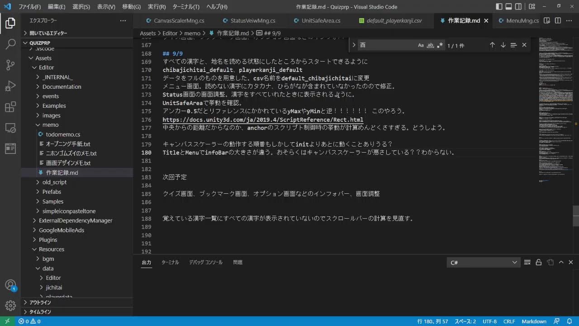Open editor more actions menu
Image resolution: width=579 pixels, height=326 pixels.
coord(569,21)
